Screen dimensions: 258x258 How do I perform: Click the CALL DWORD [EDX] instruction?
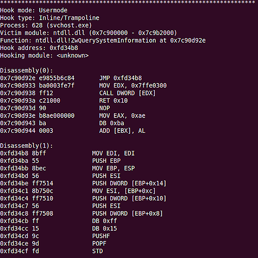click(127, 93)
